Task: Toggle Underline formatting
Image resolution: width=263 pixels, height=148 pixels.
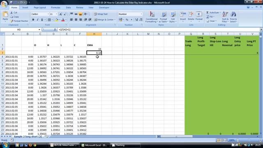Action: click(x=42, y=20)
